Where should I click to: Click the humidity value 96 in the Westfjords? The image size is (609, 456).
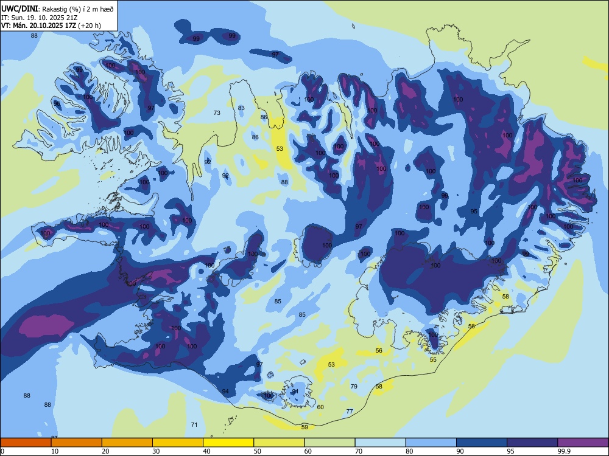pos(57,103)
